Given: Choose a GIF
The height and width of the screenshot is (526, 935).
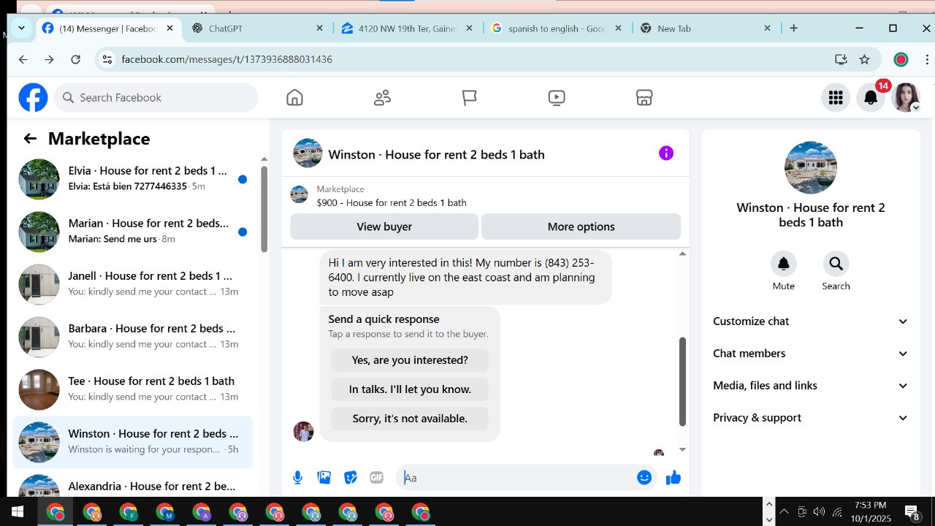Looking at the screenshot, I should (377, 478).
